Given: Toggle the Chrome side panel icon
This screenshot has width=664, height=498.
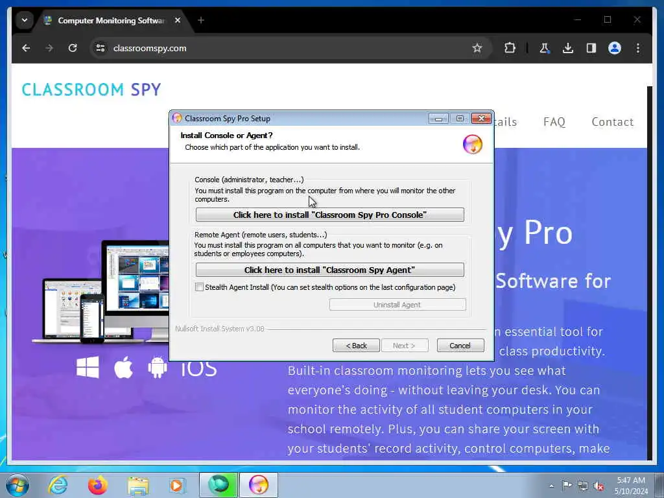Looking at the screenshot, I should coord(591,48).
